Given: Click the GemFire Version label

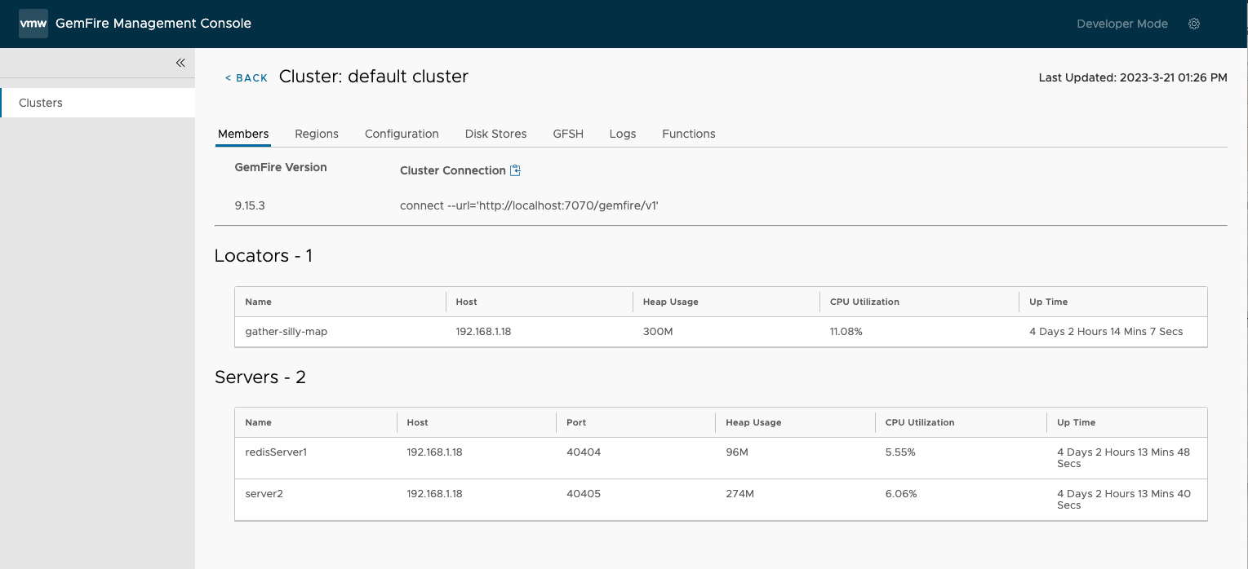Looking at the screenshot, I should coord(281,167).
